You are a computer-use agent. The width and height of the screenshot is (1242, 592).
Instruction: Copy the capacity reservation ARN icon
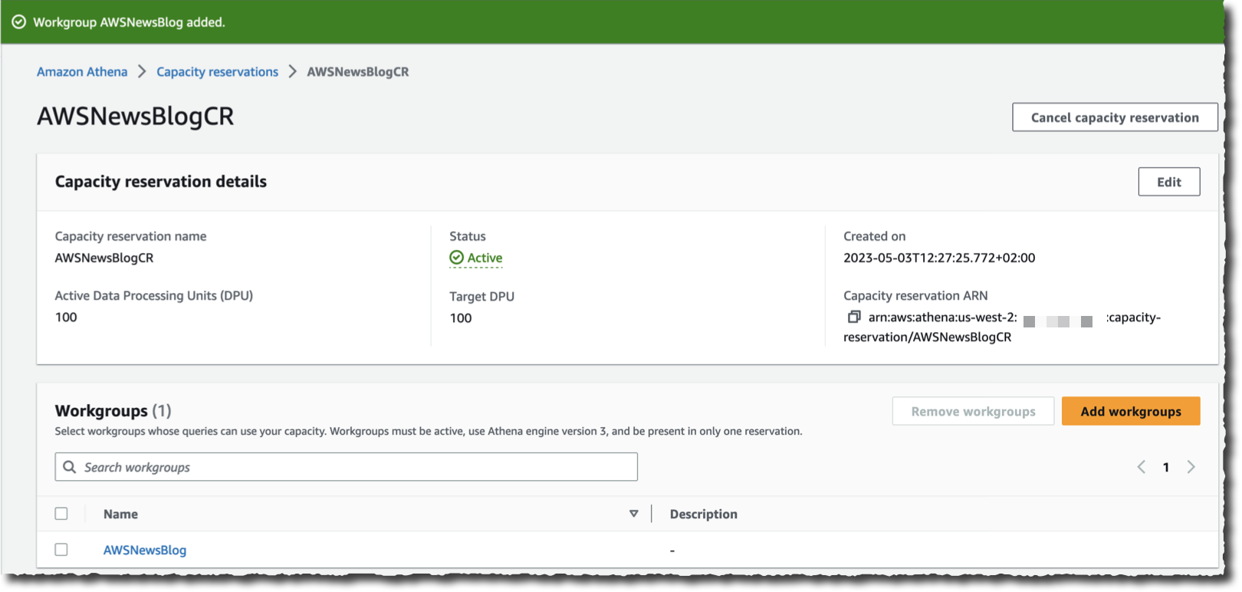point(853,317)
